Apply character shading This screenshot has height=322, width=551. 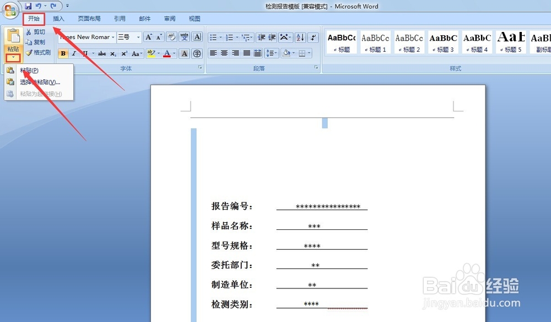point(184,53)
